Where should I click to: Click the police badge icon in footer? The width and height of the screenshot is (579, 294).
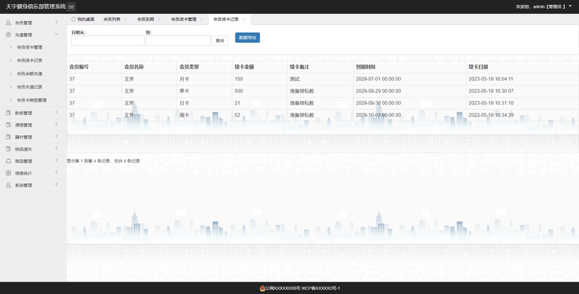click(x=262, y=288)
